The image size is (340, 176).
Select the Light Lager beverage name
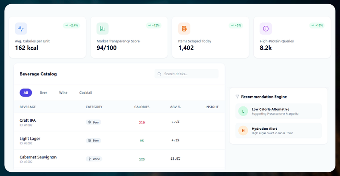point(30,139)
